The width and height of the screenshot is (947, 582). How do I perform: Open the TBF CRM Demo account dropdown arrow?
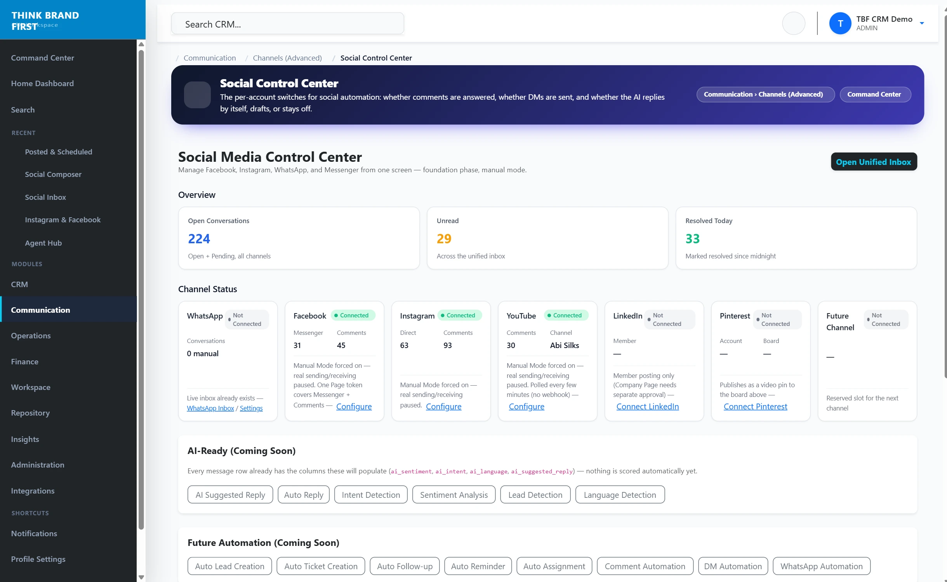(x=922, y=23)
